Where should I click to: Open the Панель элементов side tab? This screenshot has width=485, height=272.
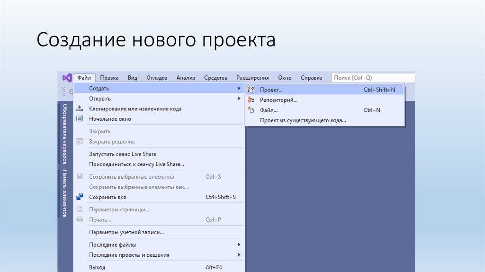[65, 193]
